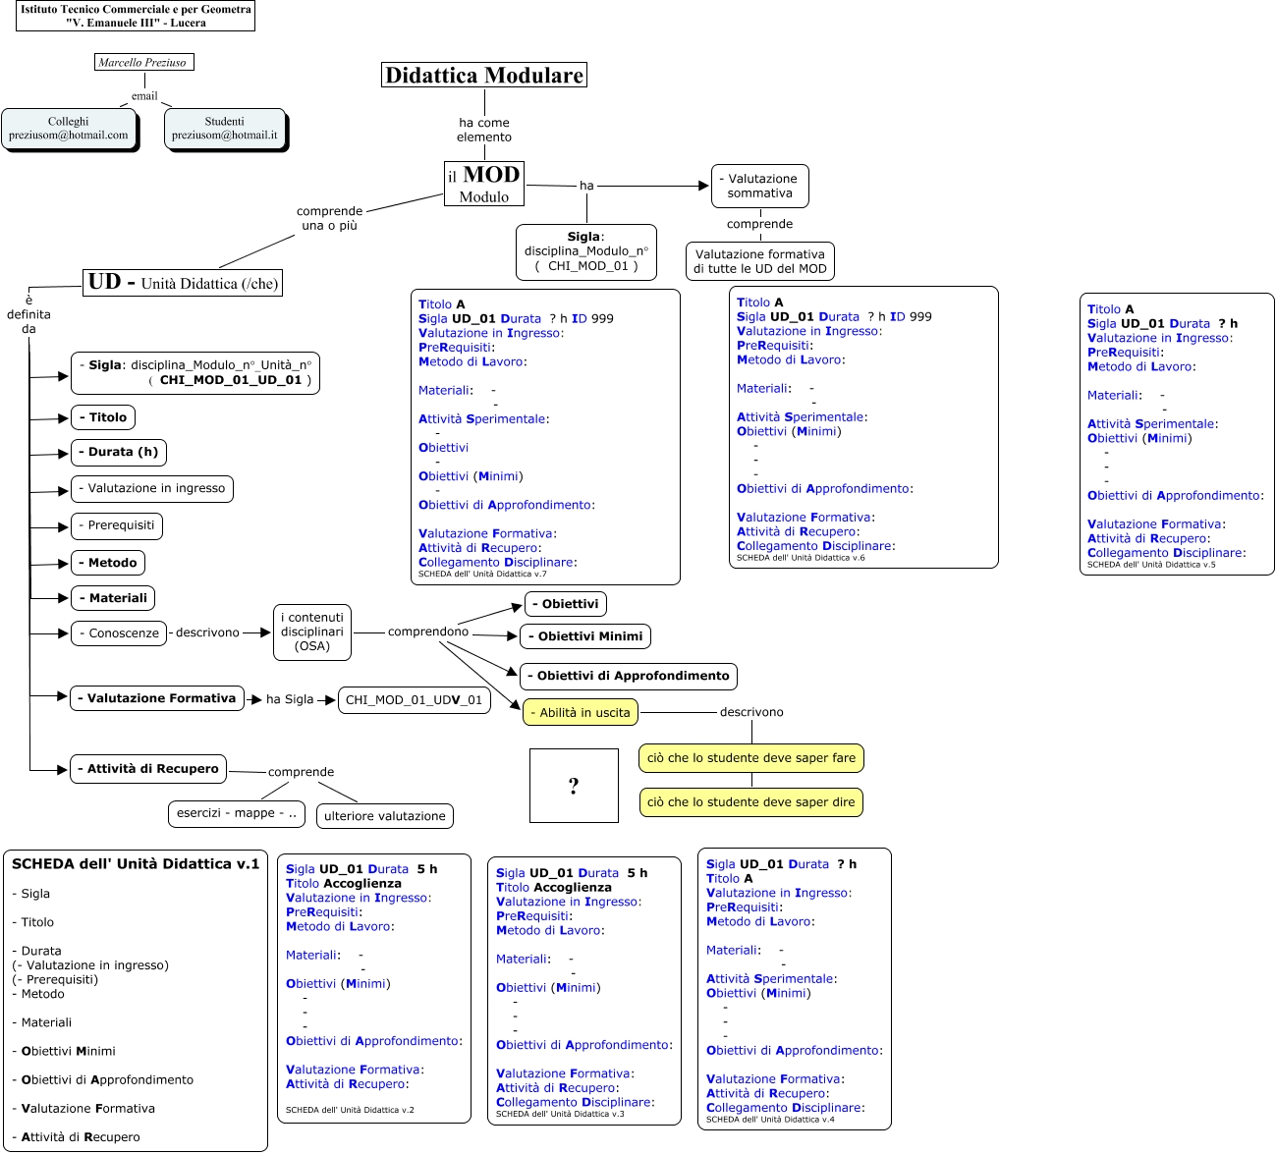Click the Obiettivi di Approfondimento node
The height and width of the screenshot is (1154, 1276).
click(x=628, y=676)
